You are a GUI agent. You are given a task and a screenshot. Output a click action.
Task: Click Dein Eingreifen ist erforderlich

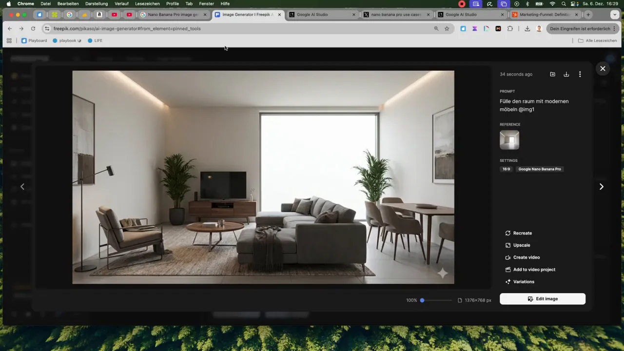click(x=580, y=28)
